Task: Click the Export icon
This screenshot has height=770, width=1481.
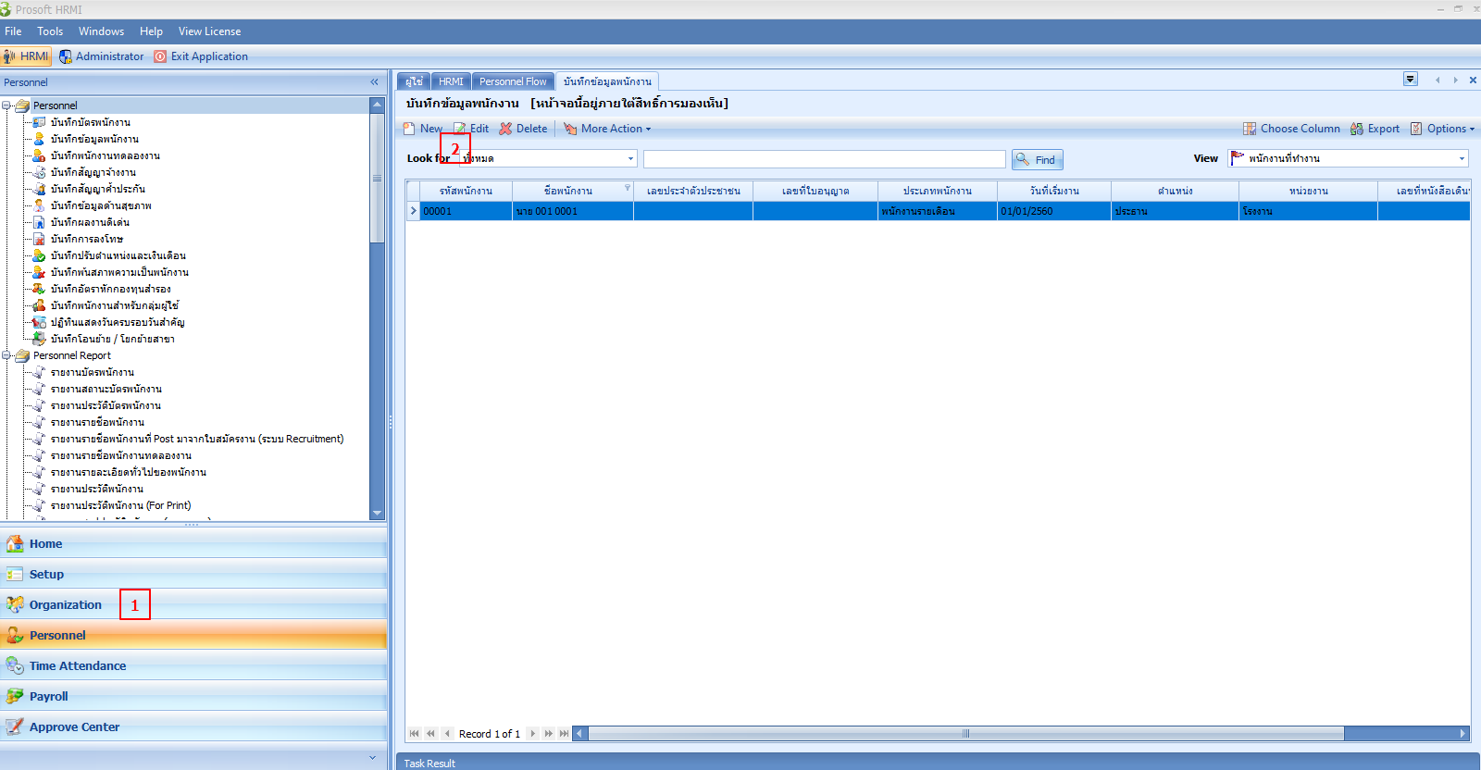Action: (1357, 129)
